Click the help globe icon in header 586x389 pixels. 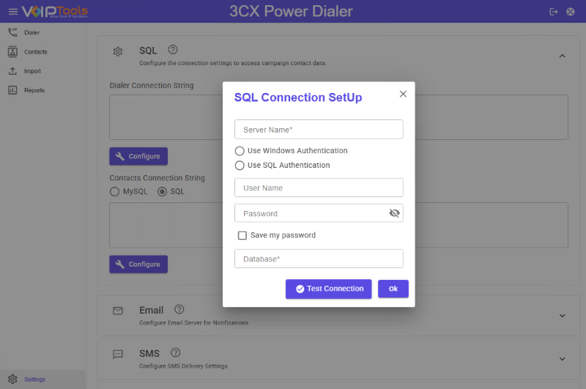coord(571,12)
